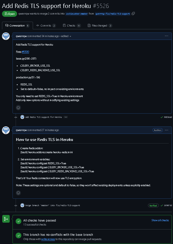Switch to the Commits tab
The image size is (173, 244).
click(46, 25)
